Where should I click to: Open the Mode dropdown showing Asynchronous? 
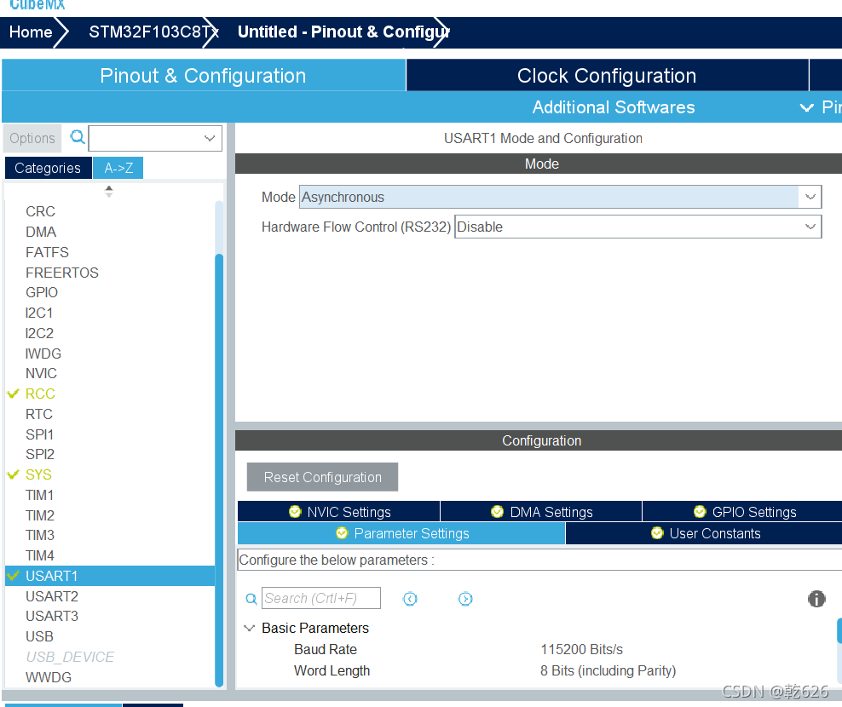coord(560,197)
